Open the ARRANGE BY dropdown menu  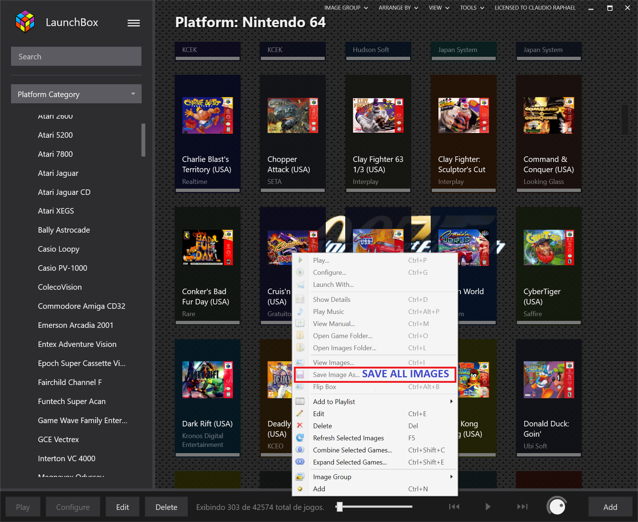point(398,8)
